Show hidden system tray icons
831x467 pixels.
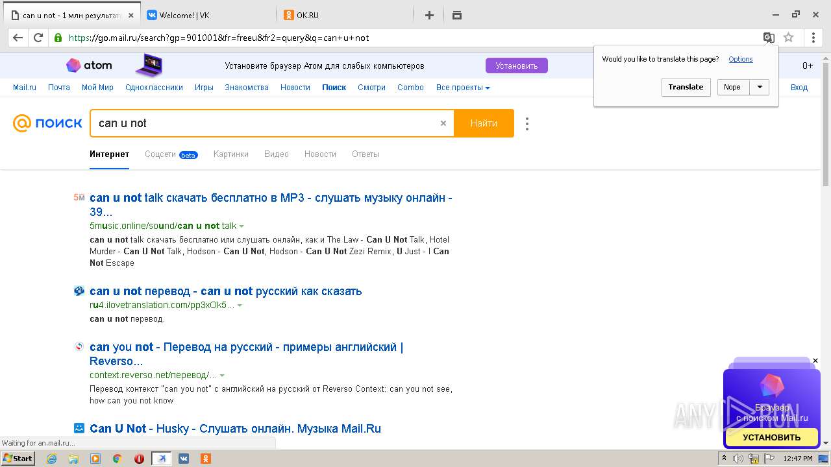pyautogui.click(x=725, y=459)
